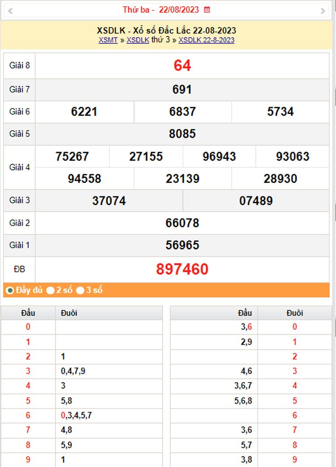
Task: Select the 3 số display option
Action: (x=81, y=290)
